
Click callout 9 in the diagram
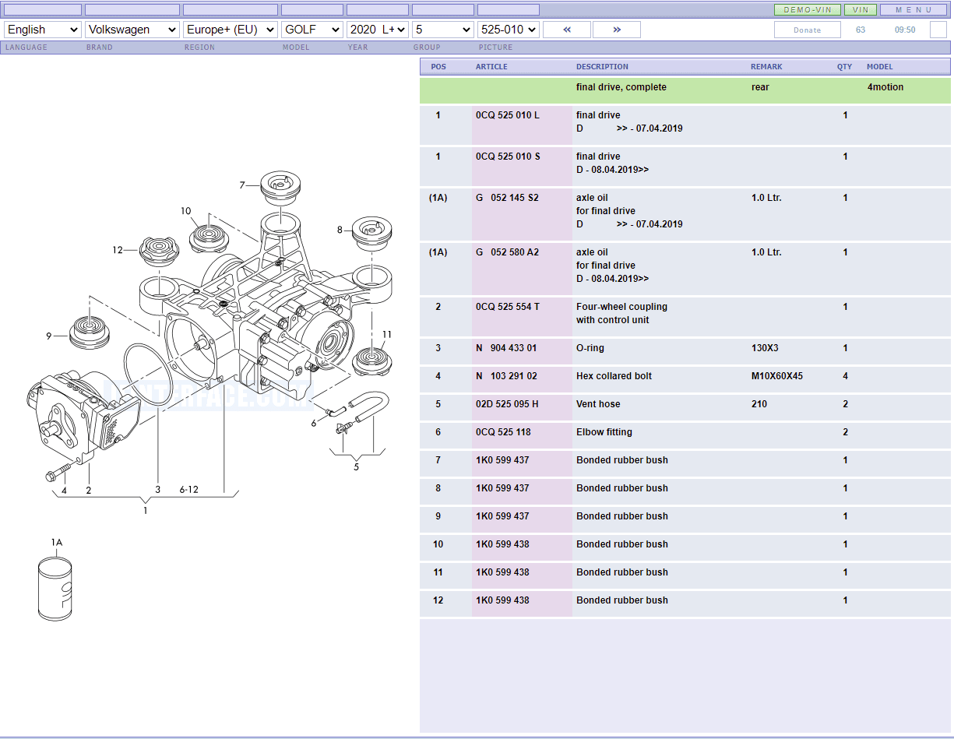(48, 336)
